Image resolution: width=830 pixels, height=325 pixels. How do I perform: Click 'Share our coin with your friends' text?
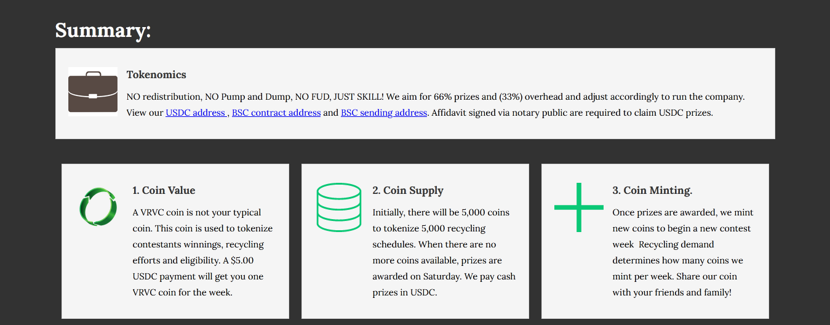pyautogui.click(x=675, y=284)
